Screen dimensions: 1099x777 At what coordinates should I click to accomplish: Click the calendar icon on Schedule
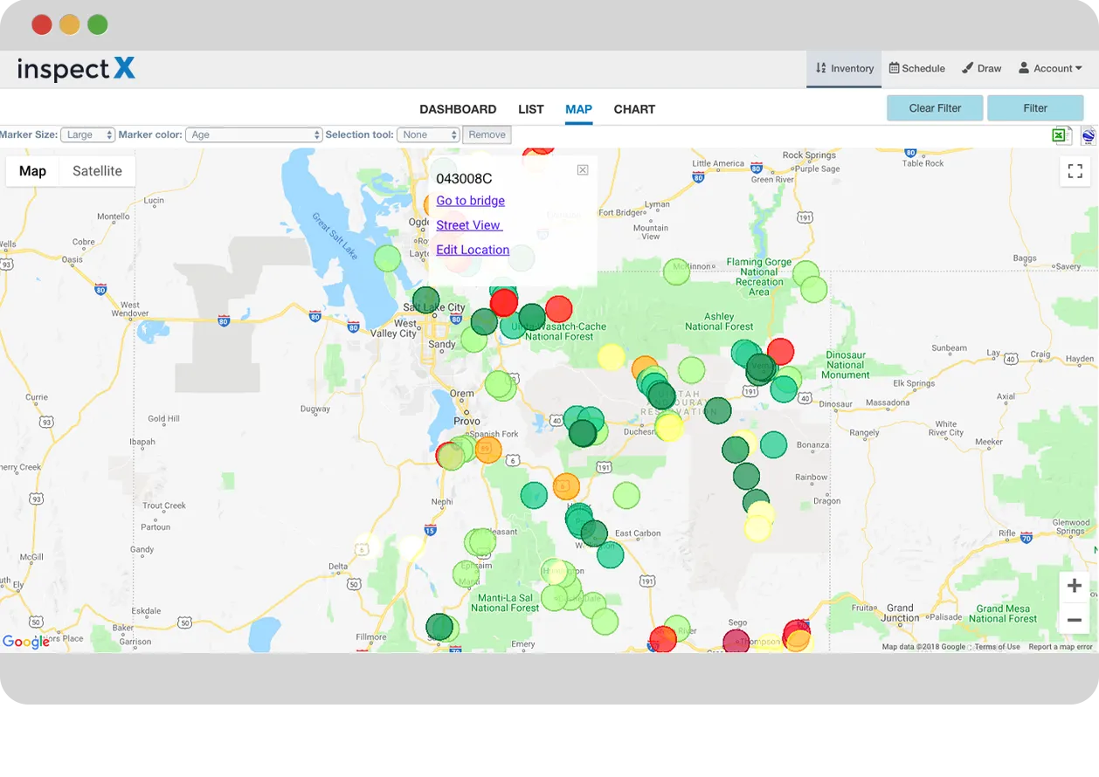895,68
